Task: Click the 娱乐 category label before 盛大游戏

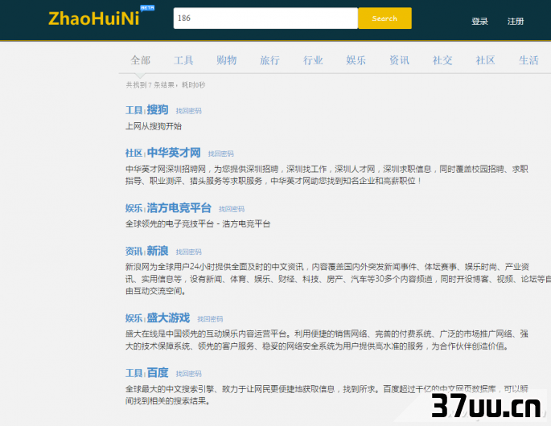Action: [134, 319]
